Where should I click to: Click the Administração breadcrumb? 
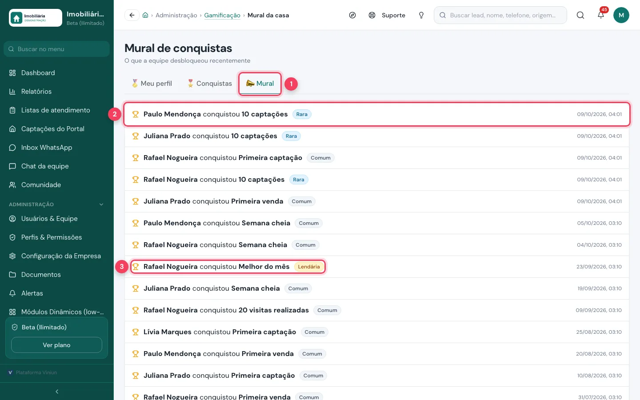coord(176,15)
